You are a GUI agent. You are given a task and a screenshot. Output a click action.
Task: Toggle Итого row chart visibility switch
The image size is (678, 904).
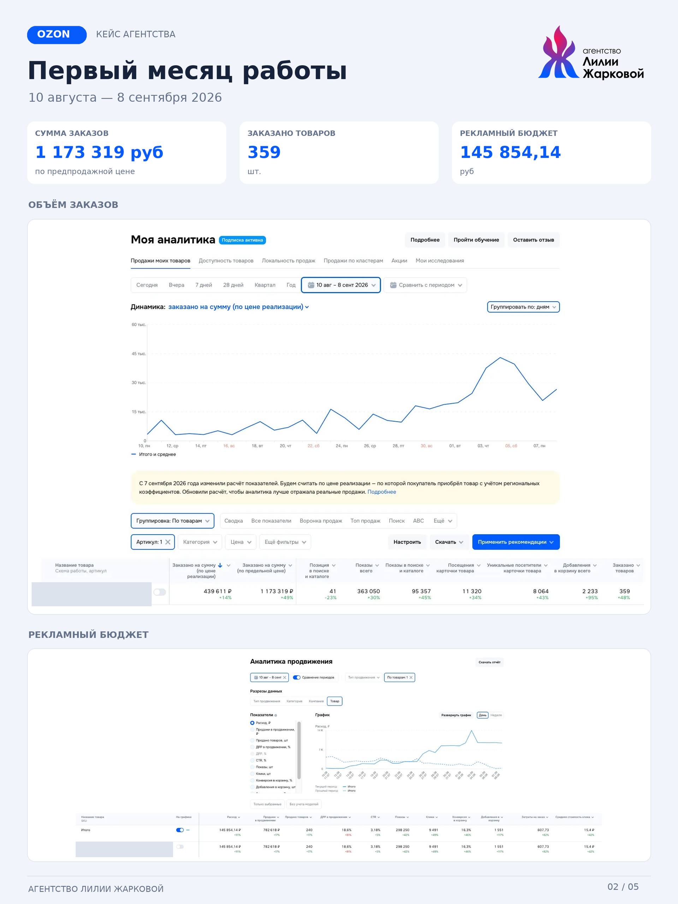(x=179, y=830)
